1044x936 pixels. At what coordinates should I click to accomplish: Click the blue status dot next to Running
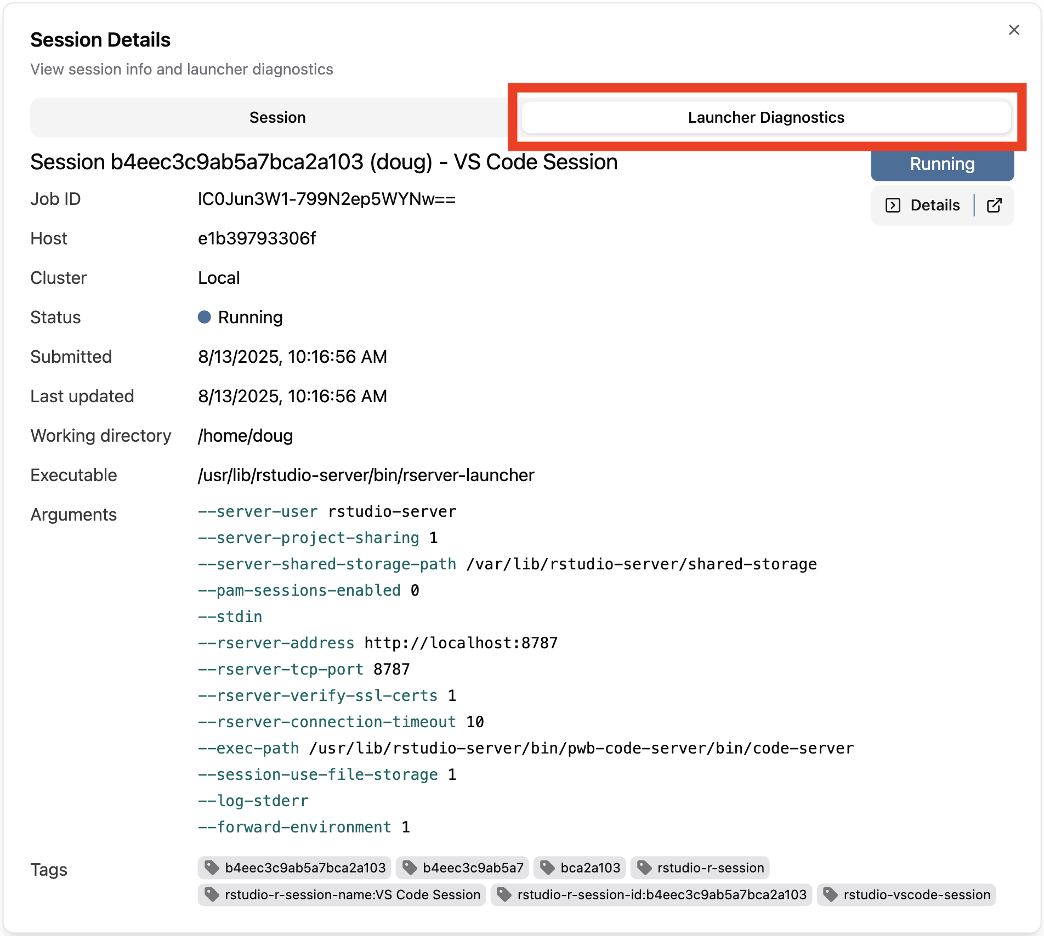point(205,317)
